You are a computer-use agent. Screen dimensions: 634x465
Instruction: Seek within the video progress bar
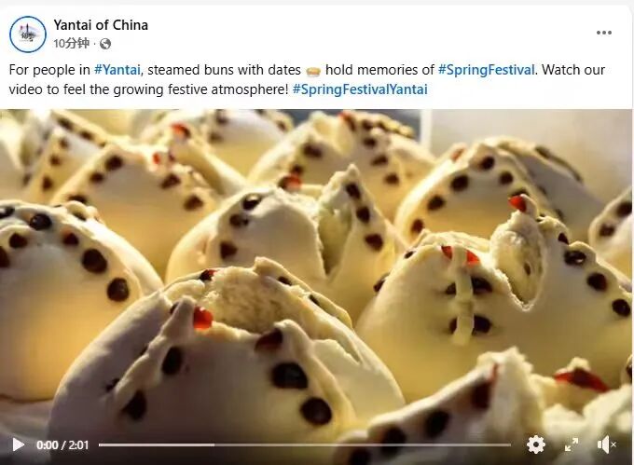305,444
